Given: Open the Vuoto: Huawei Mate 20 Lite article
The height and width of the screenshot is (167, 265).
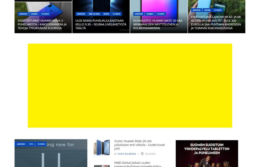Looking at the screenshot, I should [x=139, y=145].
